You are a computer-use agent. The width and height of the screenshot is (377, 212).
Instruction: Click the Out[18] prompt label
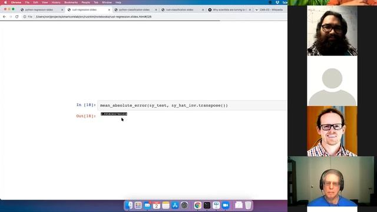coord(86,116)
